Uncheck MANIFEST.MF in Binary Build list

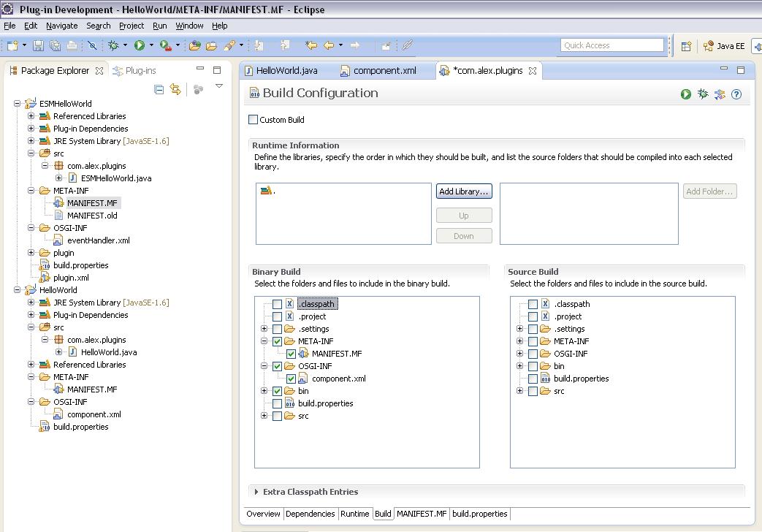coord(291,354)
